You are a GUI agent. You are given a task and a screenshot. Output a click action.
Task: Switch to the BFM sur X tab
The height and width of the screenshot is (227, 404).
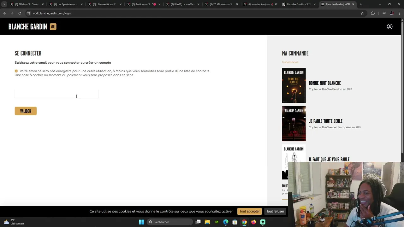pos(27,4)
